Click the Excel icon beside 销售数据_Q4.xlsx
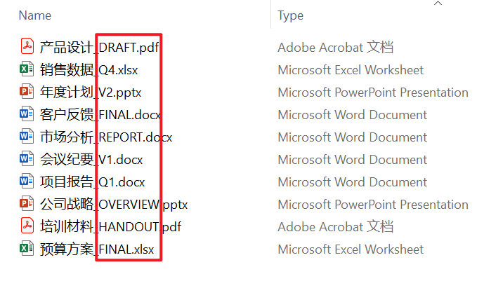This screenshot has height=281, width=484. [27, 69]
